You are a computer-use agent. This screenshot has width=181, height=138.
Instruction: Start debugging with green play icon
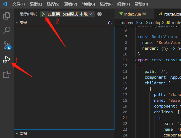tap(43, 14)
